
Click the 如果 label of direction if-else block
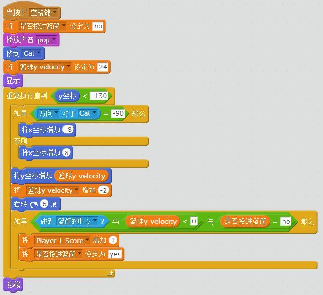[x=20, y=113]
